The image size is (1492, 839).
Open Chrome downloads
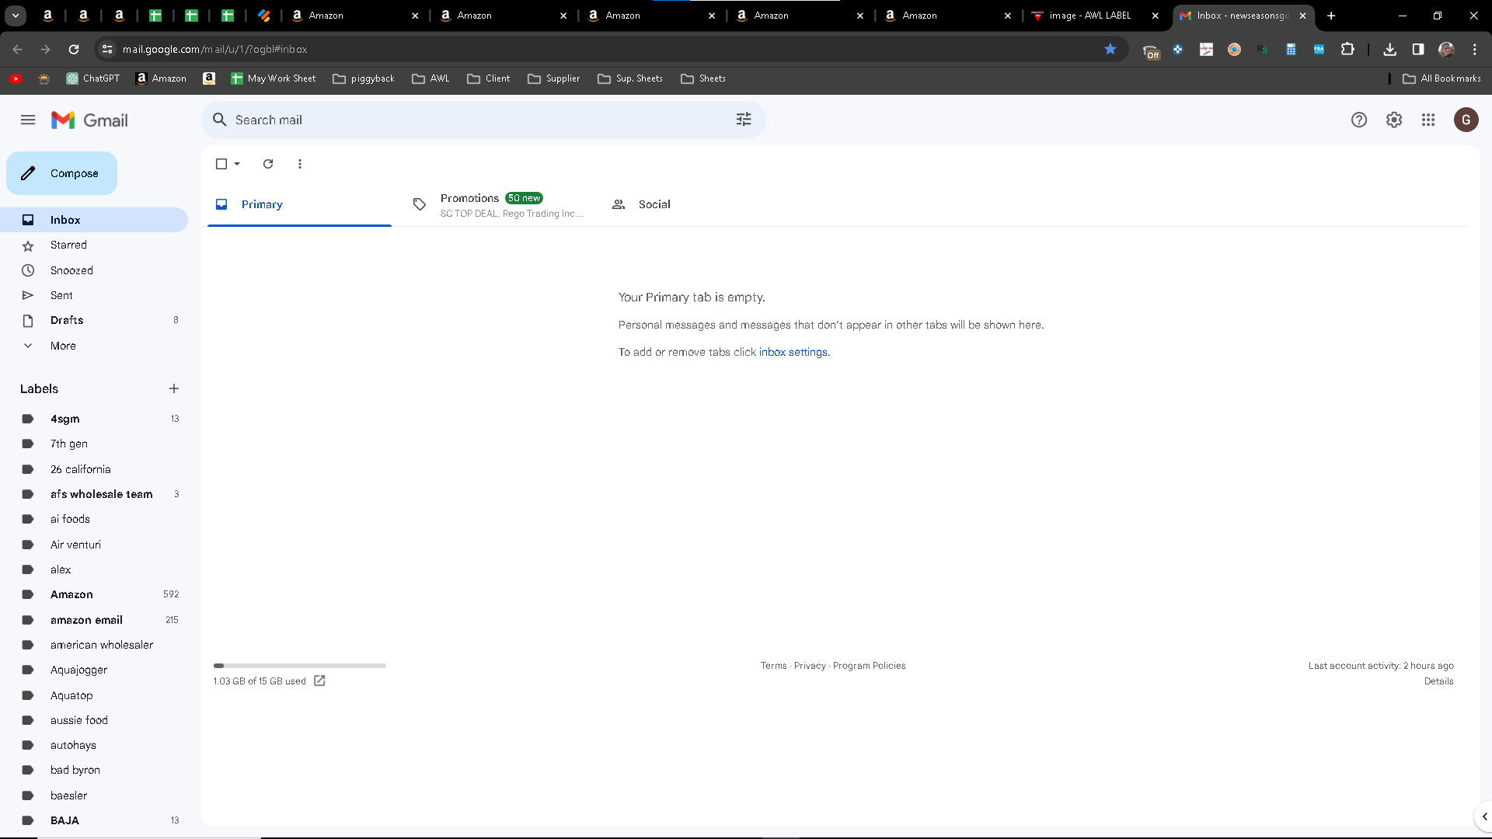(1390, 49)
